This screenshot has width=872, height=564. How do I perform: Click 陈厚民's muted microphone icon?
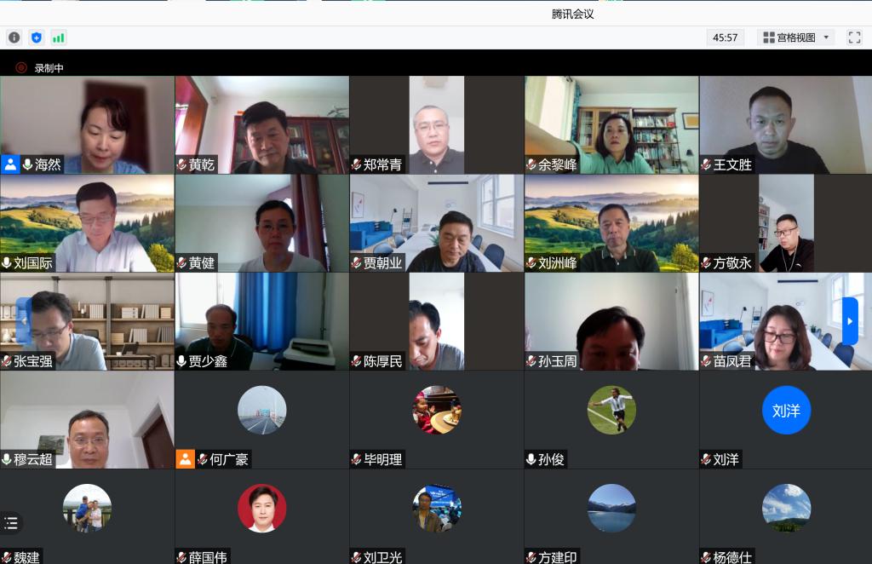357,361
